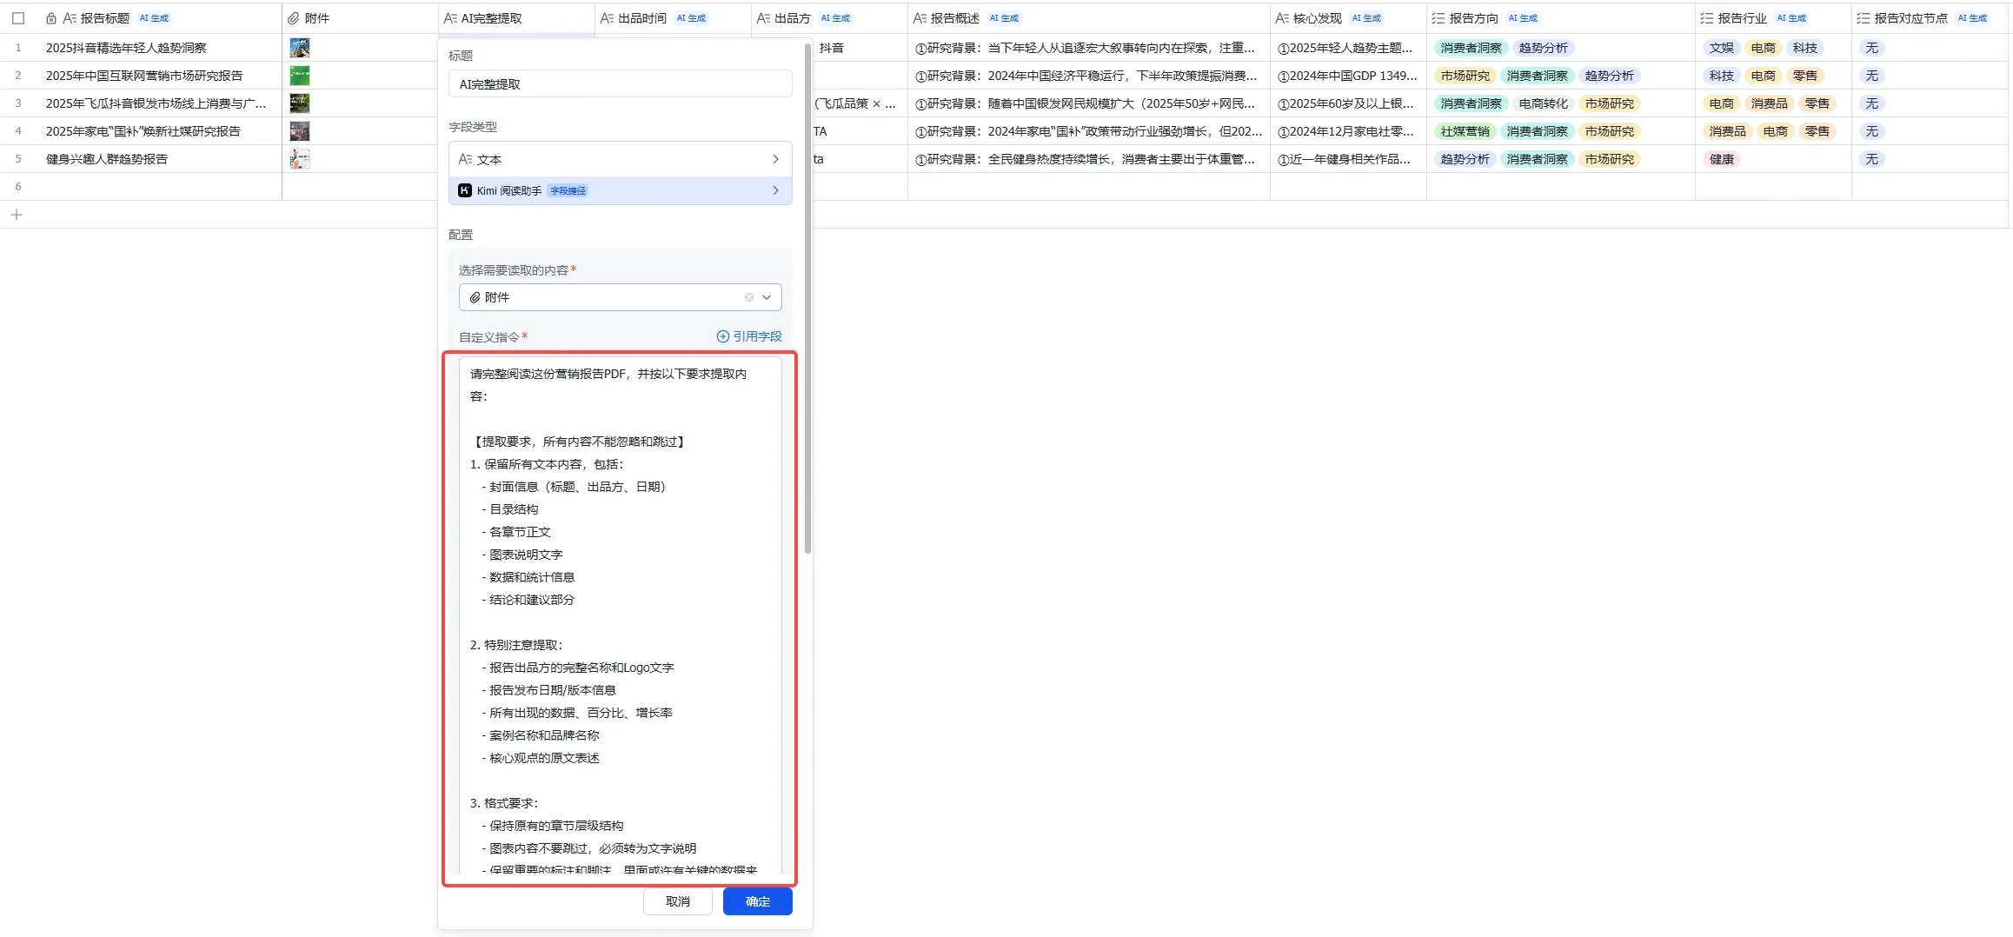
Task: Click the paperclip icon inside the content dropdown
Action: point(476,297)
